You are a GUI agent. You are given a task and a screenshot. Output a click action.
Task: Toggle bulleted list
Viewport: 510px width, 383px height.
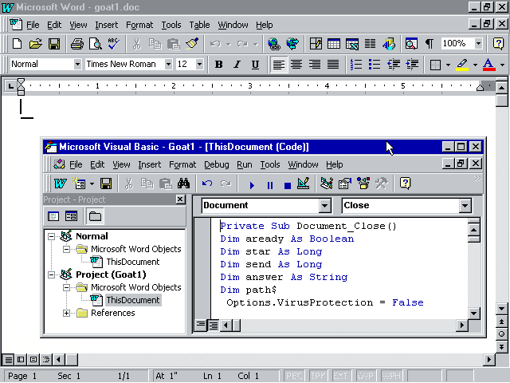375,65
